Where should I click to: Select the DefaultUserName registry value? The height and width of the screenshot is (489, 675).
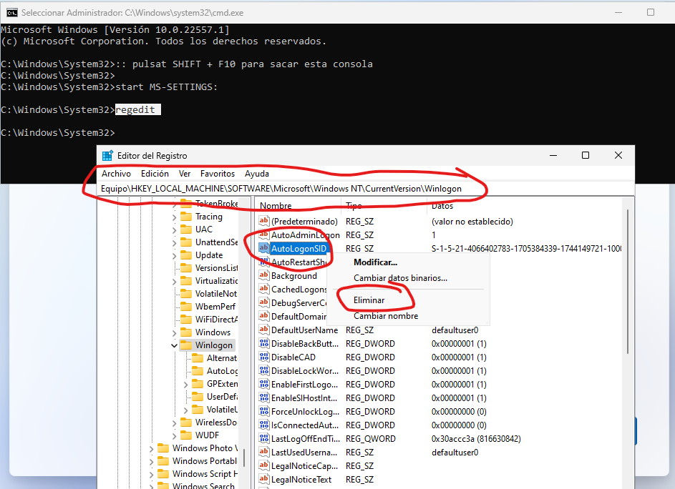coord(303,330)
